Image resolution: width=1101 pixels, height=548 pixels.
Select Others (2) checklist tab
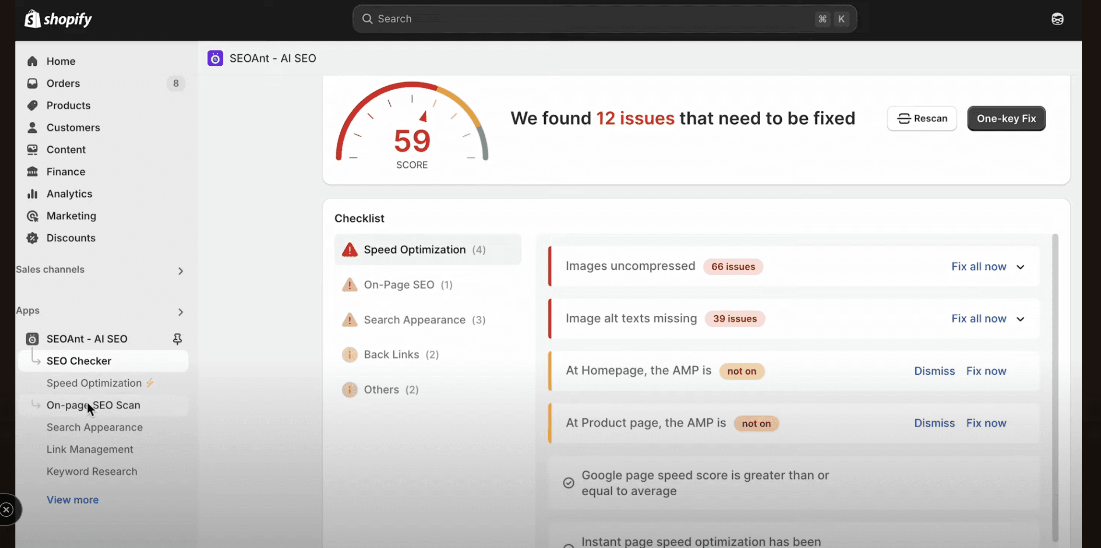click(x=427, y=390)
